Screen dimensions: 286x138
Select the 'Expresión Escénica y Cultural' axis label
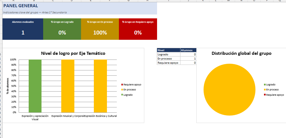tap(101, 116)
